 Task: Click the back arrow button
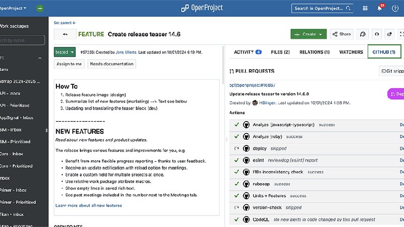coord(65,34)
